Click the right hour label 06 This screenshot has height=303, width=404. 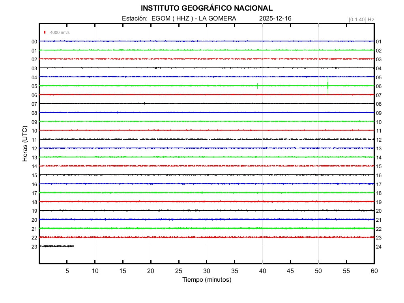click(x=379, y=86)
